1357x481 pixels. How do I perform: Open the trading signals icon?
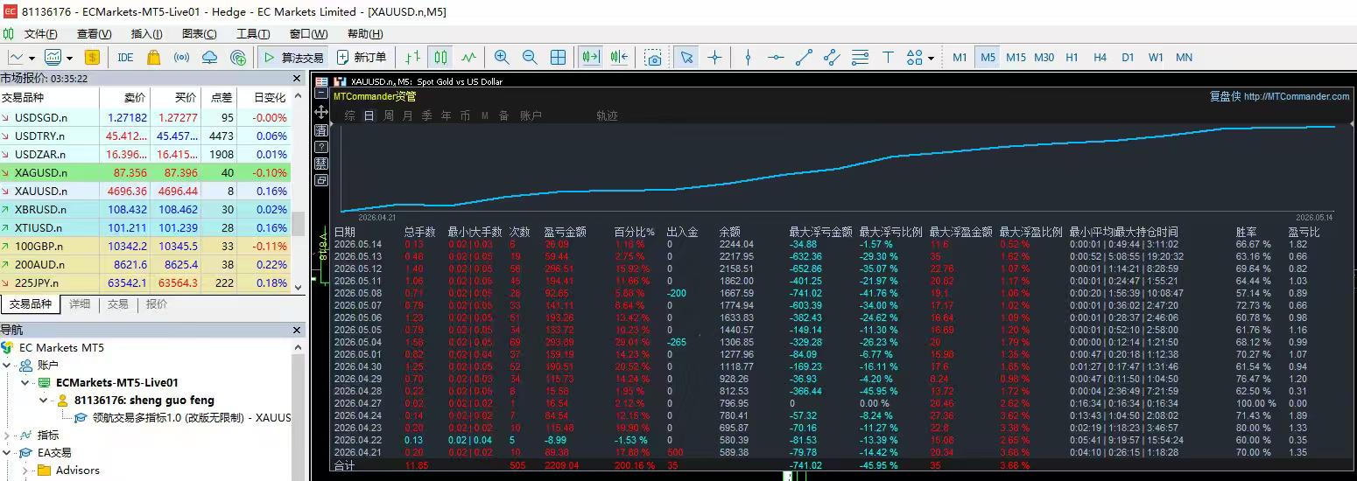(181, 58)
